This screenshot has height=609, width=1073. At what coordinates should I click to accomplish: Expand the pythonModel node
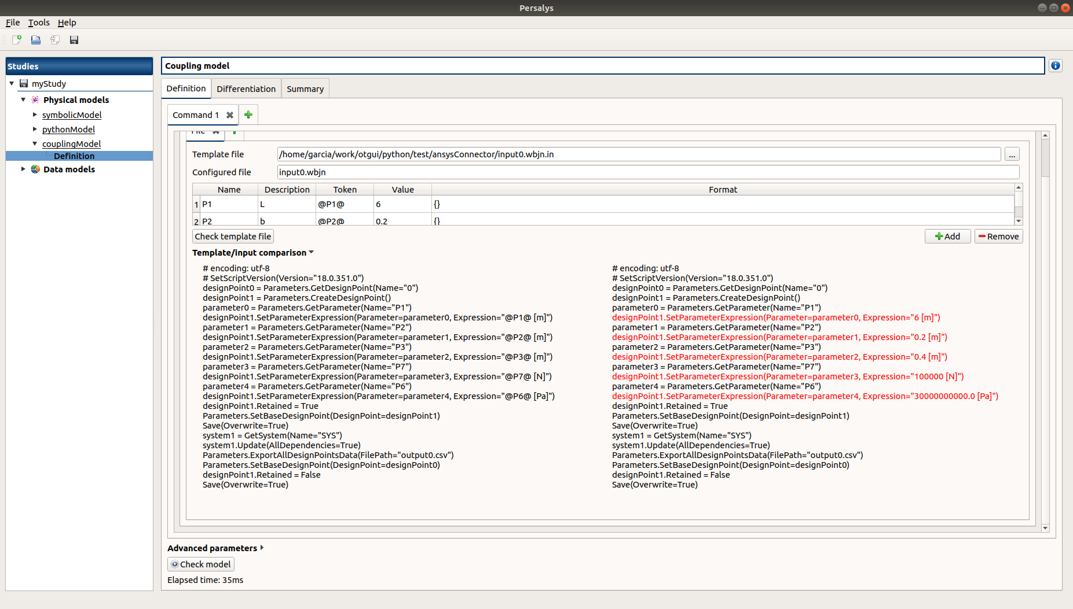[x=35, y=129]
